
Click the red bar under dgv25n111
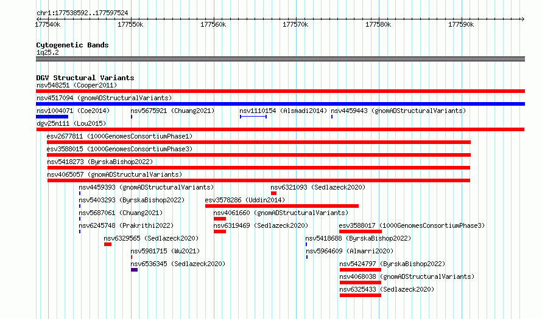pos(280,129)
